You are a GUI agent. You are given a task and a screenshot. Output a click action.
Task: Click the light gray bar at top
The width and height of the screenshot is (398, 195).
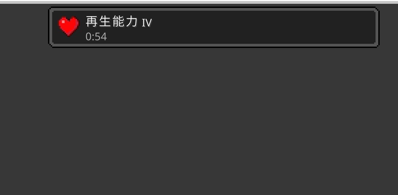click(199, 2)
